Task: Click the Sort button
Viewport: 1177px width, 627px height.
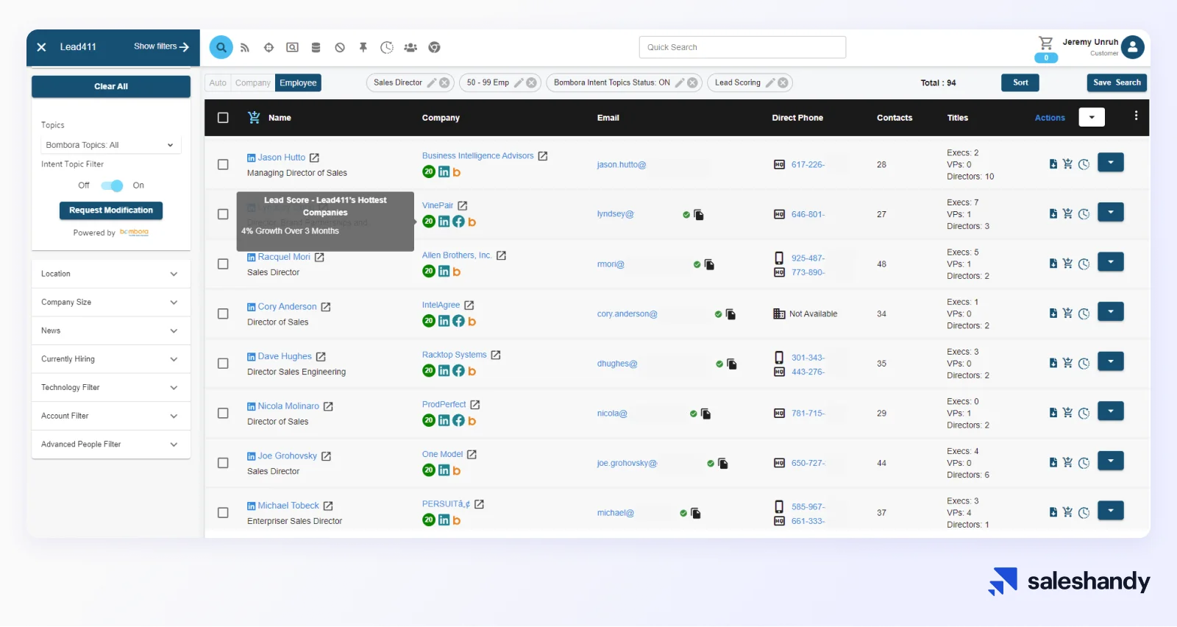Action: 1020,83
